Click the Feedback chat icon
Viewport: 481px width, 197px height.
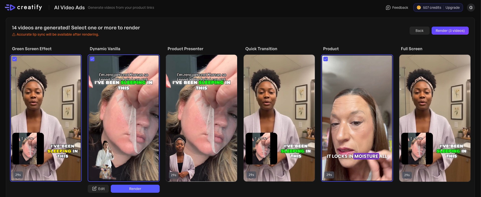[388, 8]
